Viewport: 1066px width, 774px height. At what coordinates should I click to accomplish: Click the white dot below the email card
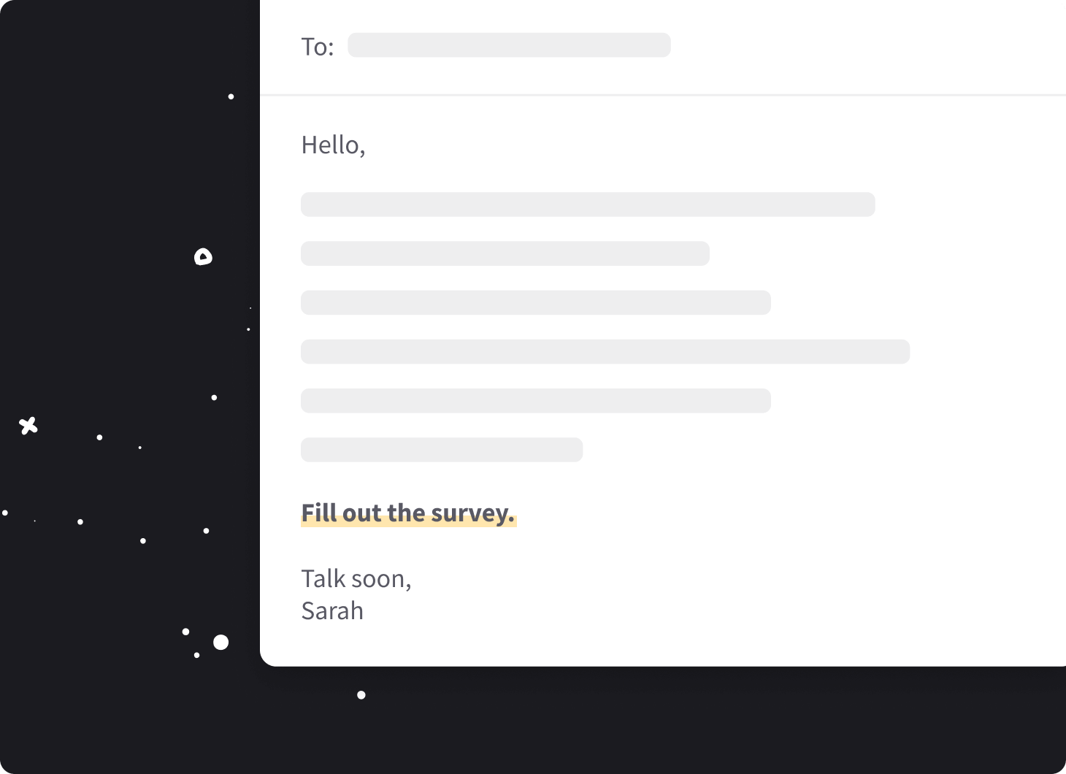(x=361, y=695)
